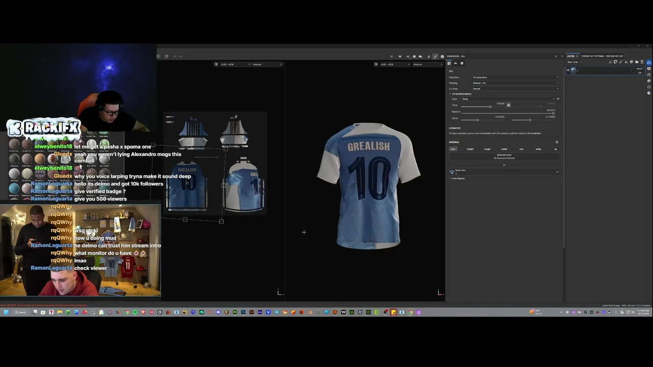Toggle the op material channel

pyautogui.click(x=556, y=149)
